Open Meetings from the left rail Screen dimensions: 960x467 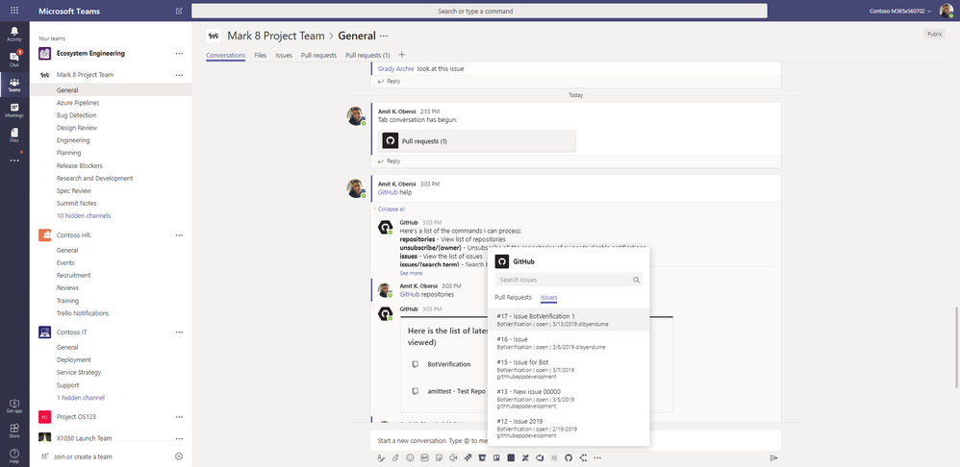pyautogui.click(x=14, y=111)
